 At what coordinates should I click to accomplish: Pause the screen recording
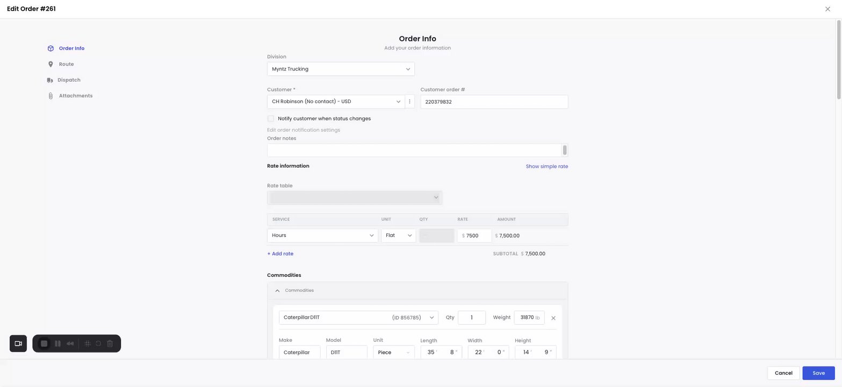tap(57, 343)
